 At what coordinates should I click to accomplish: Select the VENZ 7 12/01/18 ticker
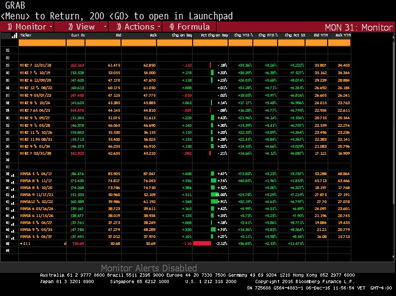click(36, 66)
